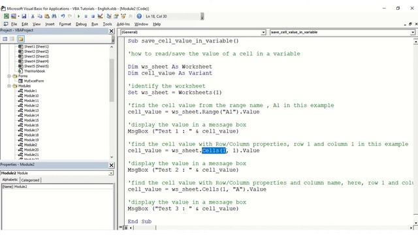Viewport: 418px width, 235px height.
Task: Open Help with the question mark icon
Action: pyautogui.click(x=139, y=16)
